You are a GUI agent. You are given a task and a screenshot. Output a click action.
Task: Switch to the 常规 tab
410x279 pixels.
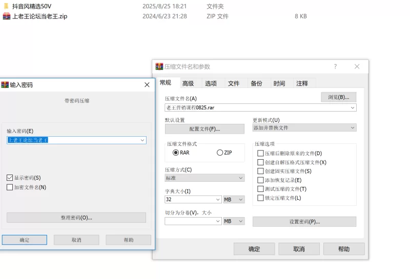tap(166, 83)
